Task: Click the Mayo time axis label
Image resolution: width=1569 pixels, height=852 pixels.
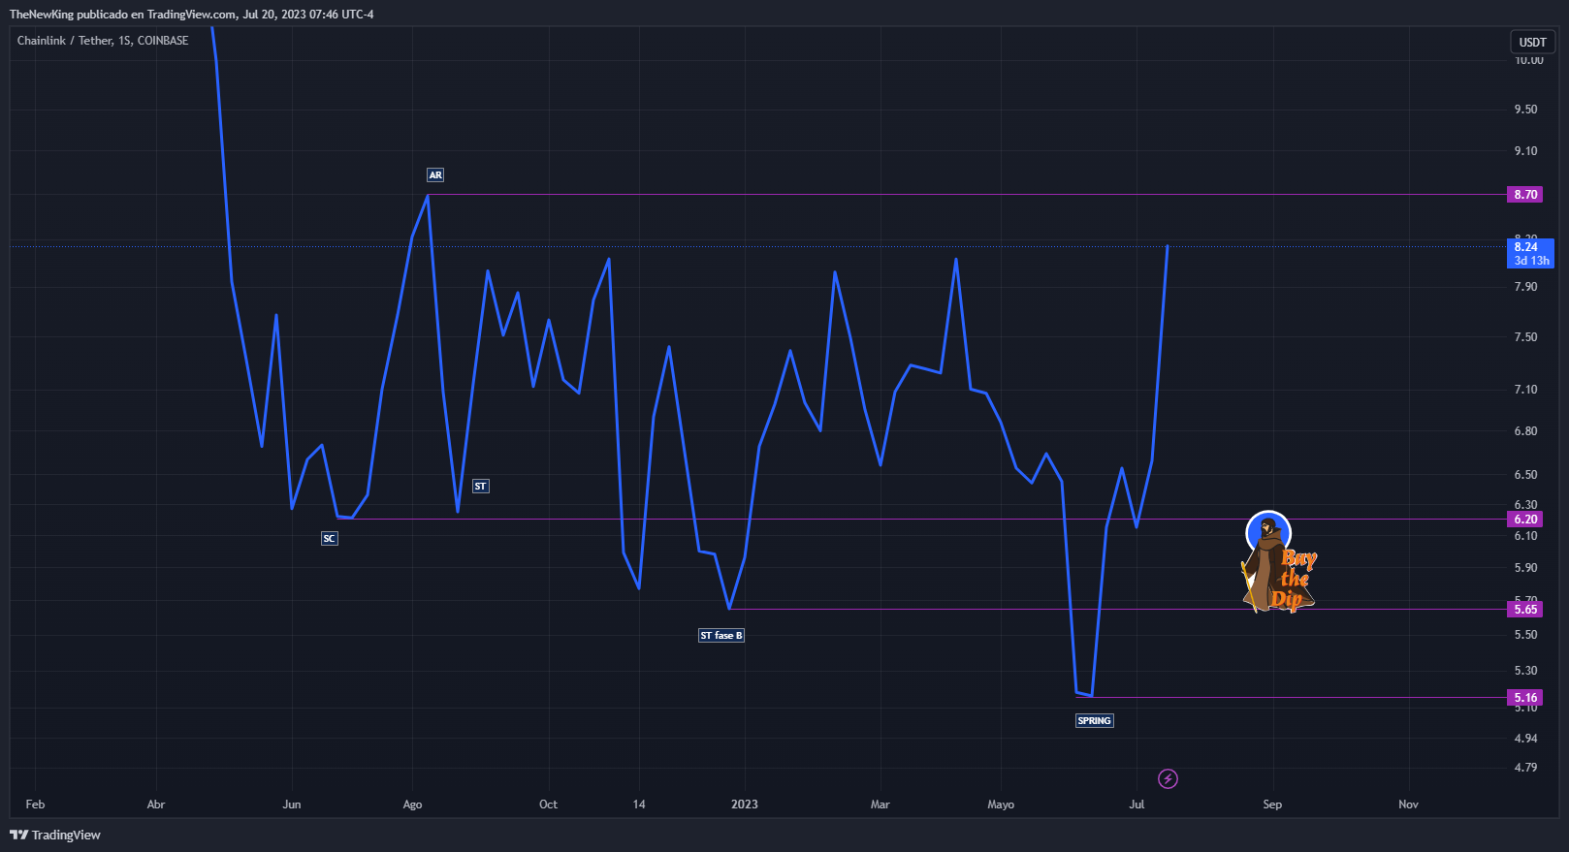Action: [x=1001, y=805]
